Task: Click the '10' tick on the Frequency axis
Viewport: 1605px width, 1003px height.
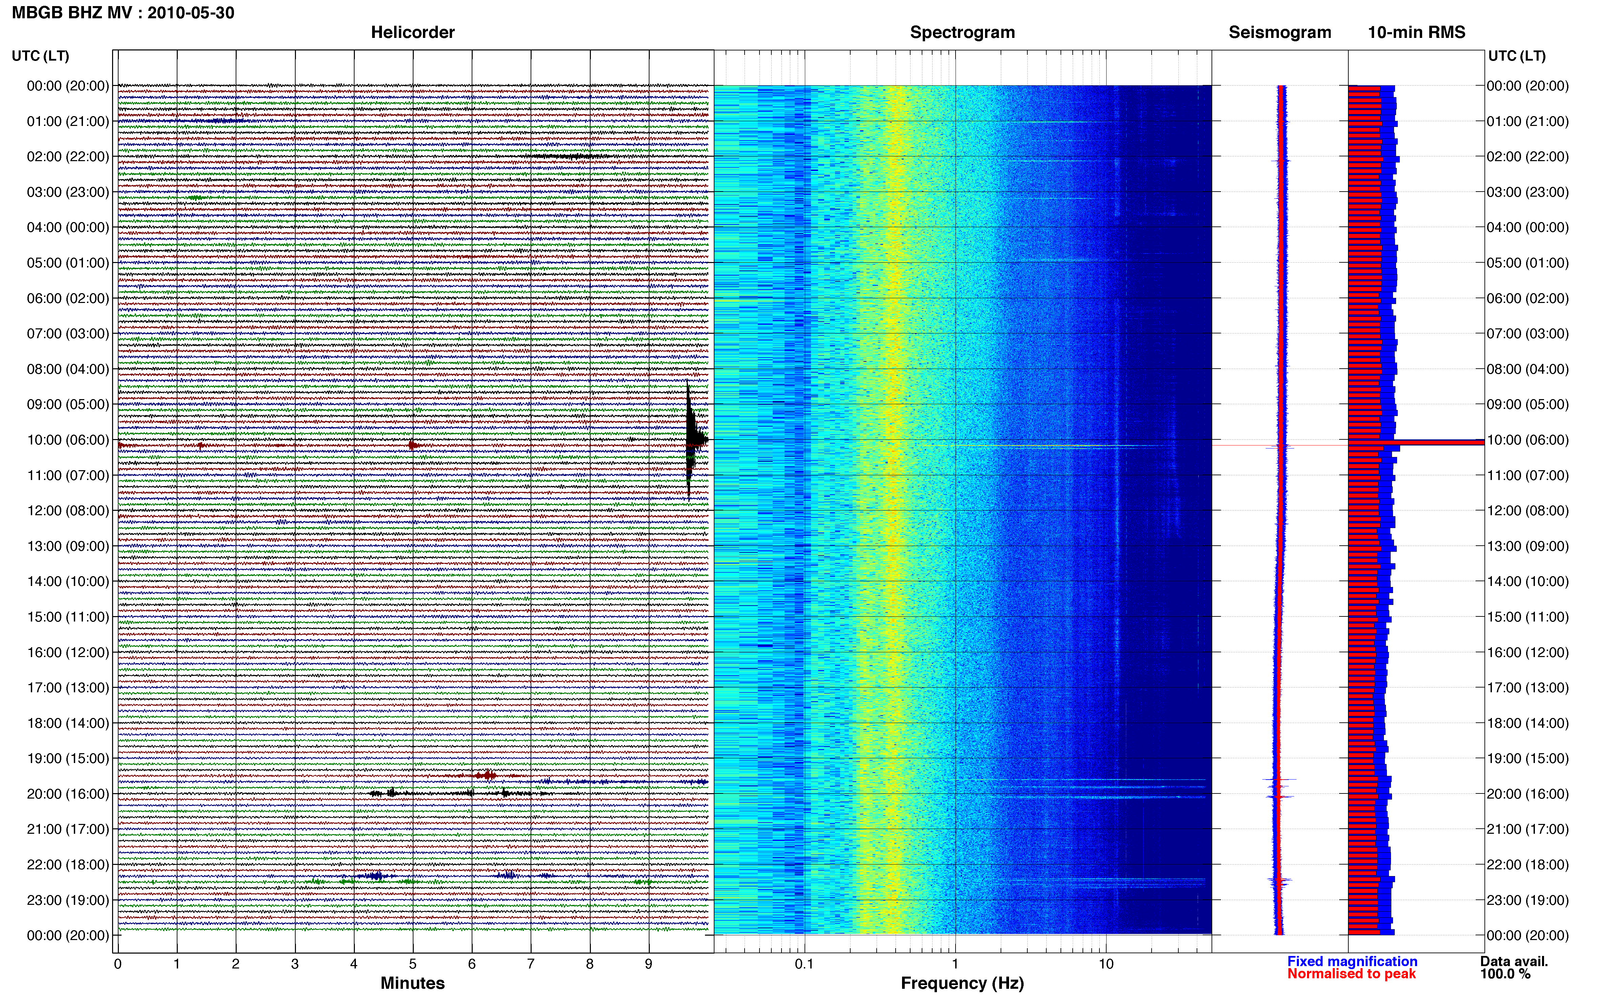Action: 1106,964
